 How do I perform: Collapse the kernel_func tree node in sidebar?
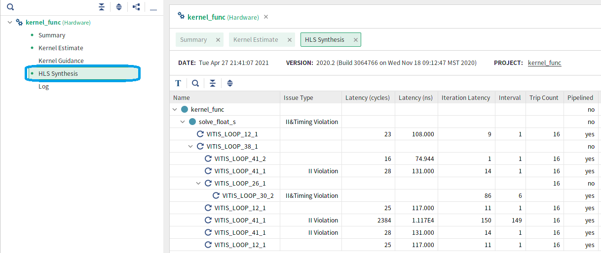10,22
